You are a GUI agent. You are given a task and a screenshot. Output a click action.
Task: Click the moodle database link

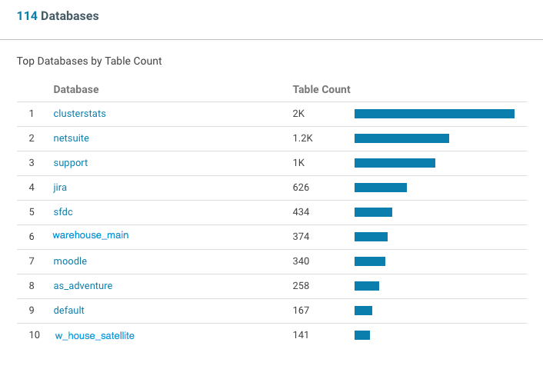click(x=70, y=261)
